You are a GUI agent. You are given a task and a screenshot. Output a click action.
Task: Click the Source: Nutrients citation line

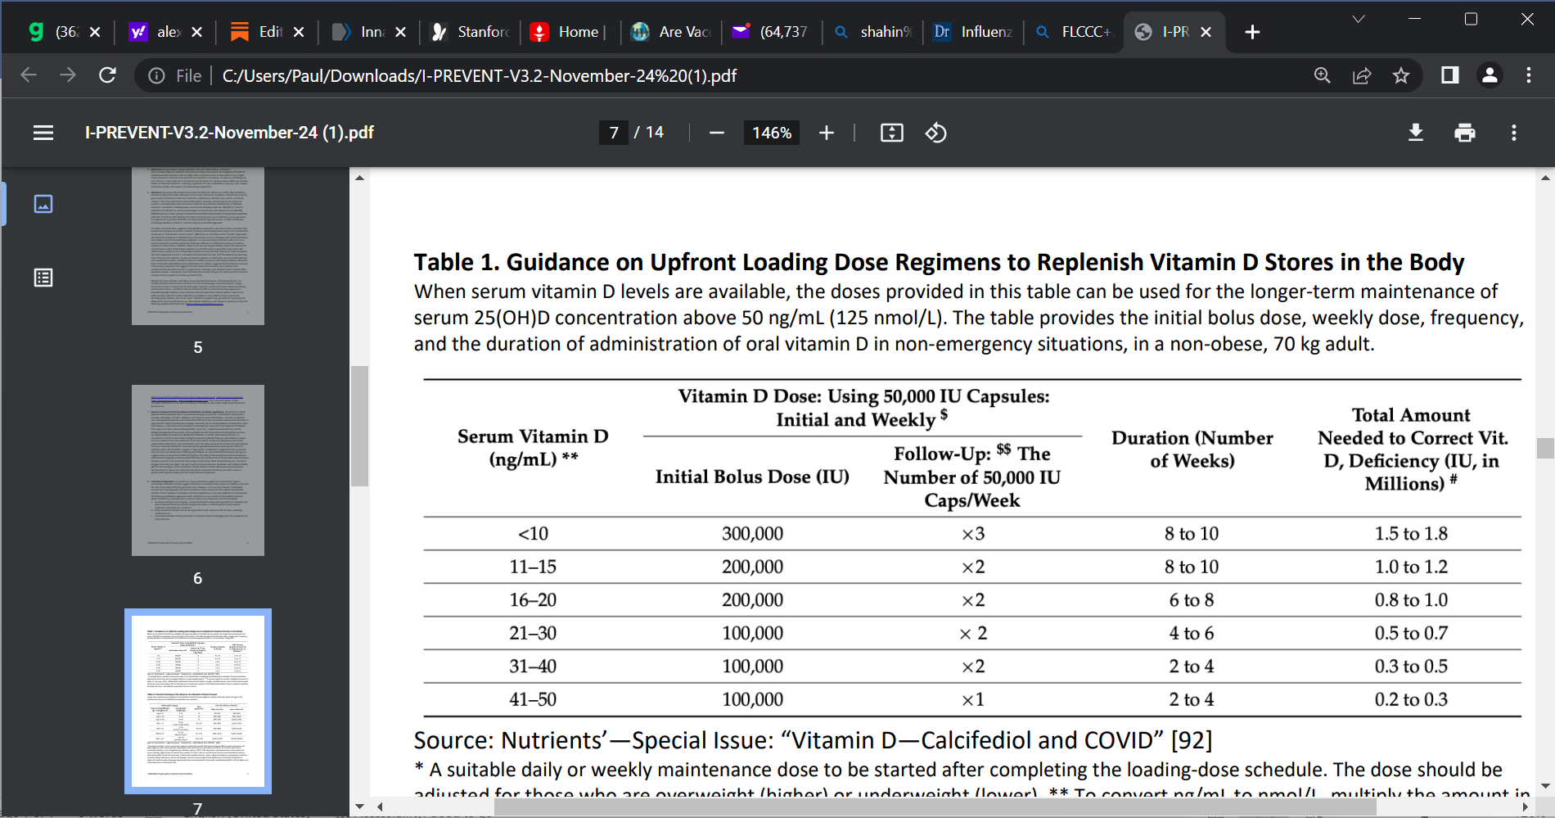(813, 740)
